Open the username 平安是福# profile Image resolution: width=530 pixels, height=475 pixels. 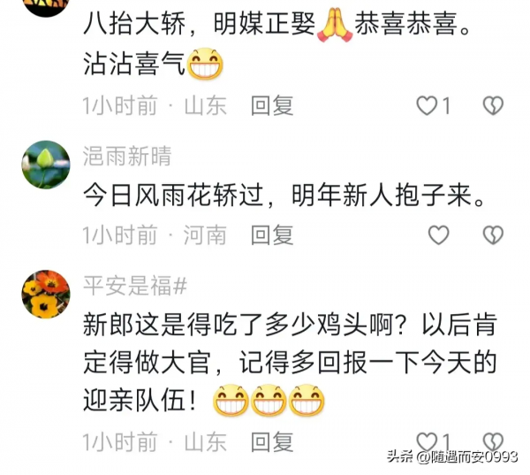135,286
